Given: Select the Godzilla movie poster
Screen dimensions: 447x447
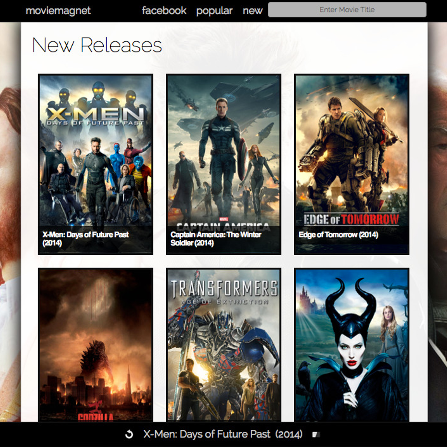Looking at the screenshot, I should coord(96,345).
